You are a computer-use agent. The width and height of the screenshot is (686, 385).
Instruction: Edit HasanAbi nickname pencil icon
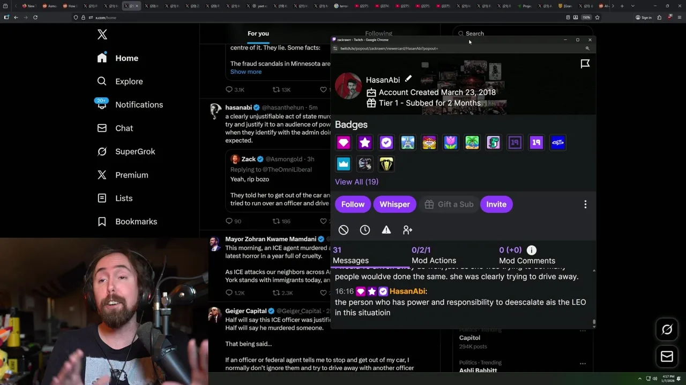point(408,79)
